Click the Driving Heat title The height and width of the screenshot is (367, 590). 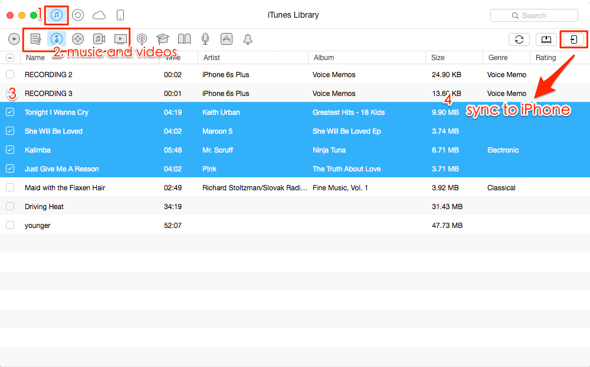click(44, 207)
